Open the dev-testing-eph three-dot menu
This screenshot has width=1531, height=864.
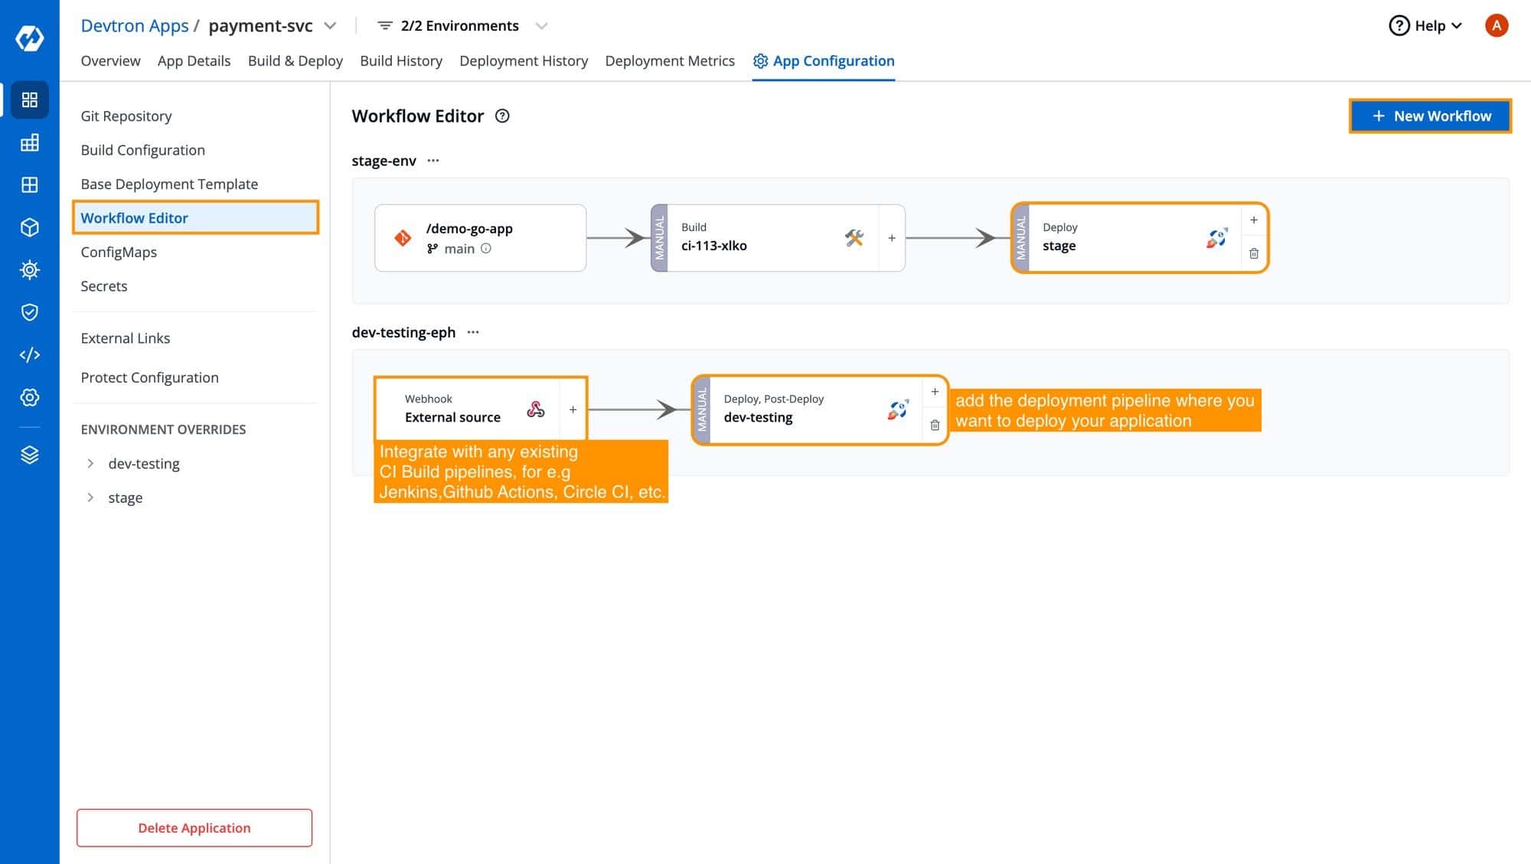(x=471, y=332)
